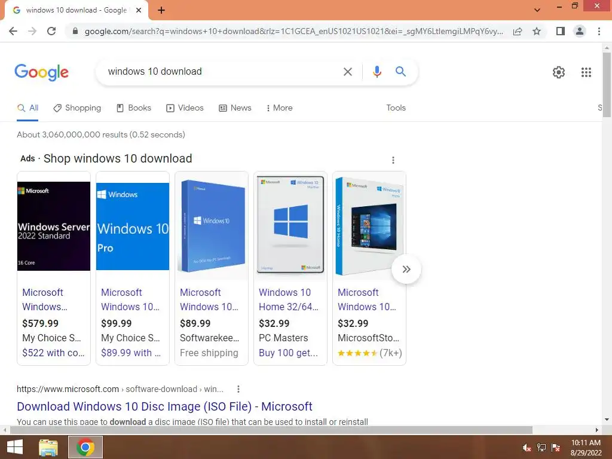View site security lock info
The height and width of the screenshot is (459, 612).
pyautogui.click(x=75, y=31)
